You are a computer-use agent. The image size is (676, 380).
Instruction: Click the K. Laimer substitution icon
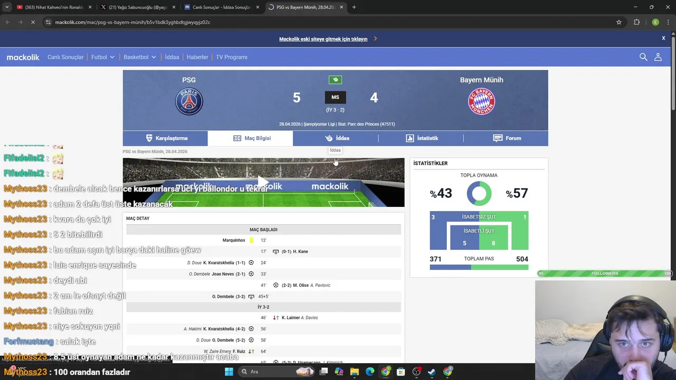click(276, 318)
